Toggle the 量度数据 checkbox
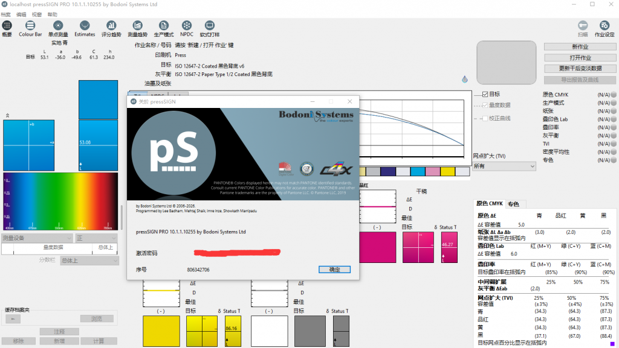This screenshot has width=619, height=348. 485,105
